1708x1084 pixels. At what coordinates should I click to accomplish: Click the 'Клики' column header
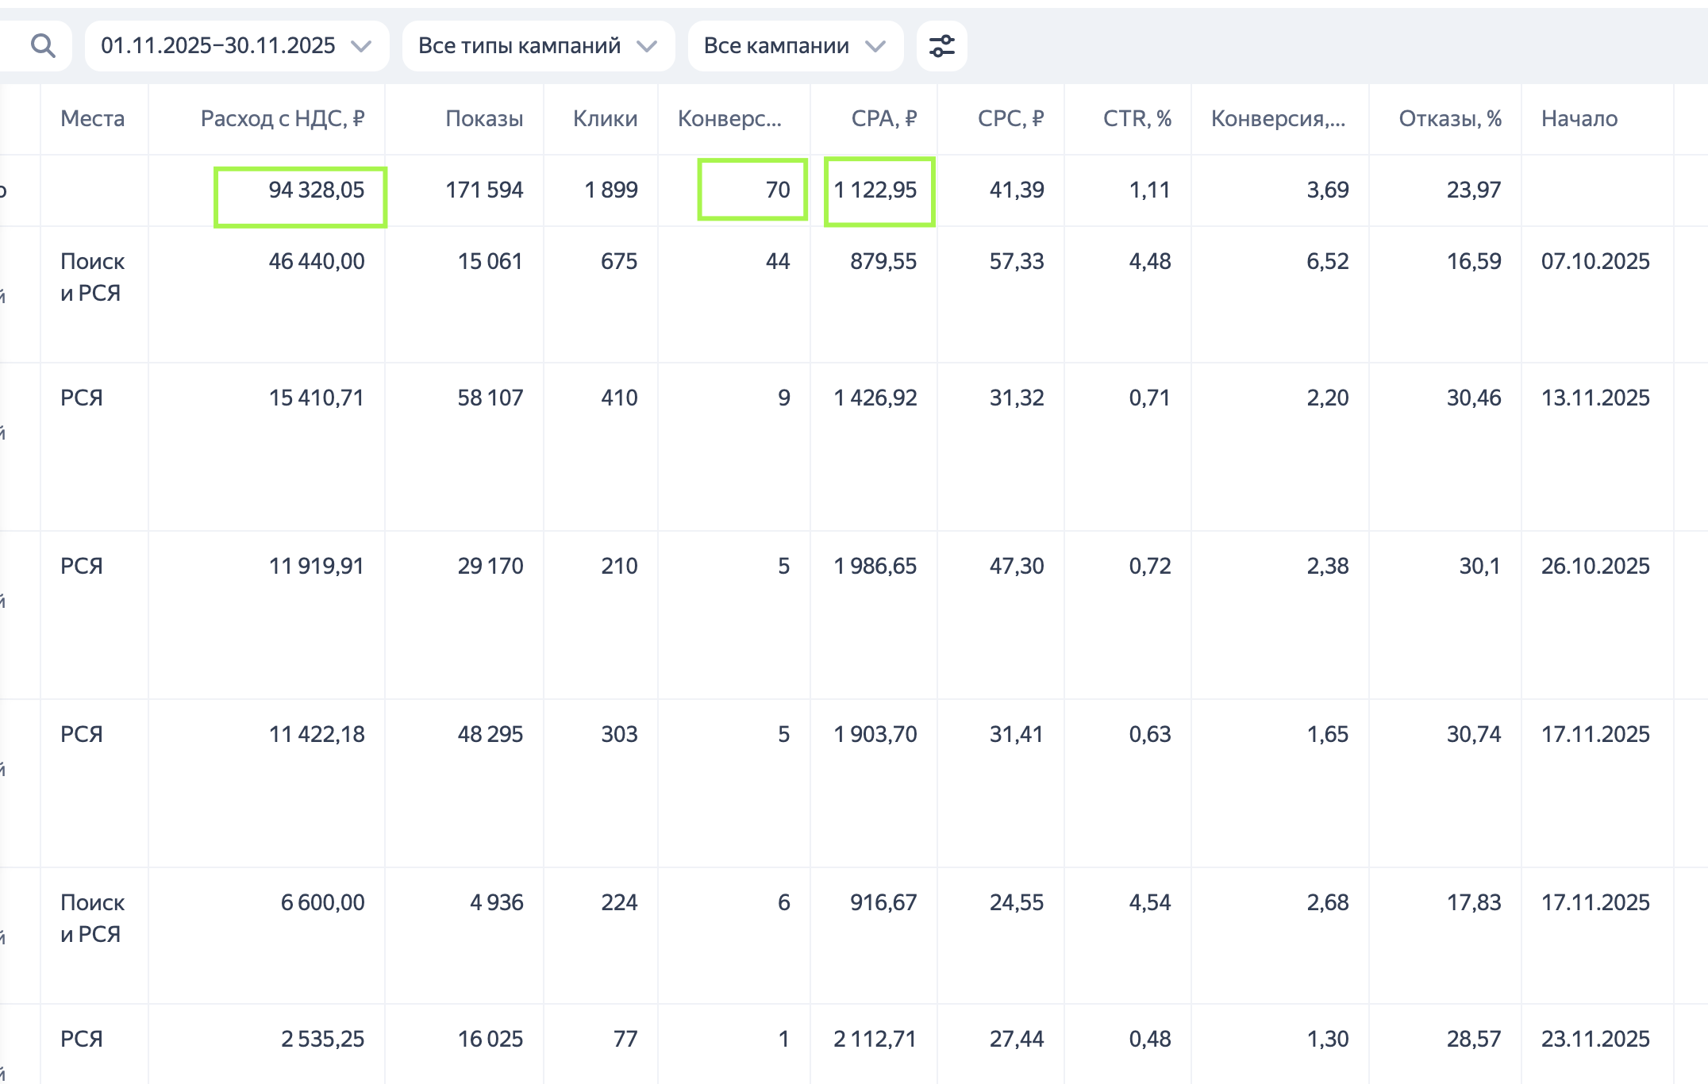coord(605,119)
